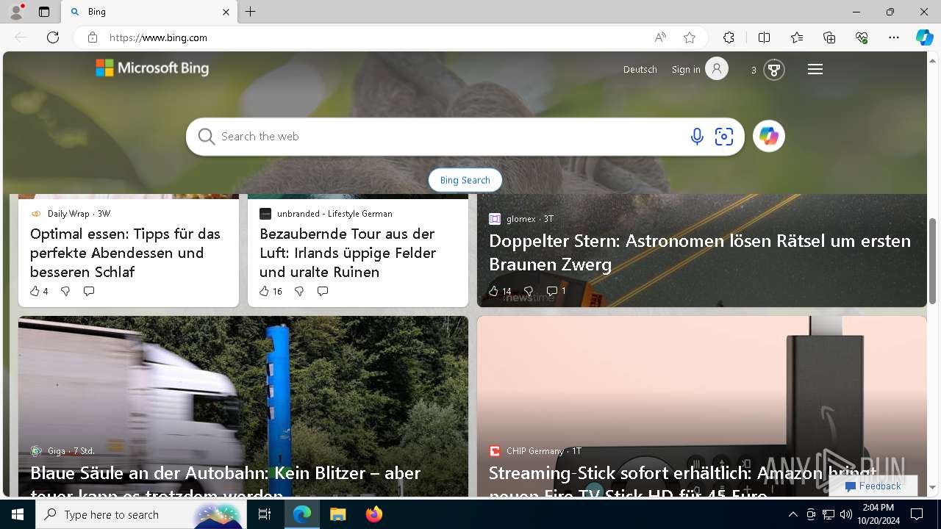The width and height of the screenshot is (941, 529).
Task: Click the taskbar clock 2:04 PM
Action: point(878,508)
